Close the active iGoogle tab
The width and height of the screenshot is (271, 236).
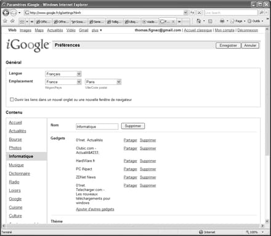tap(173, 22)
